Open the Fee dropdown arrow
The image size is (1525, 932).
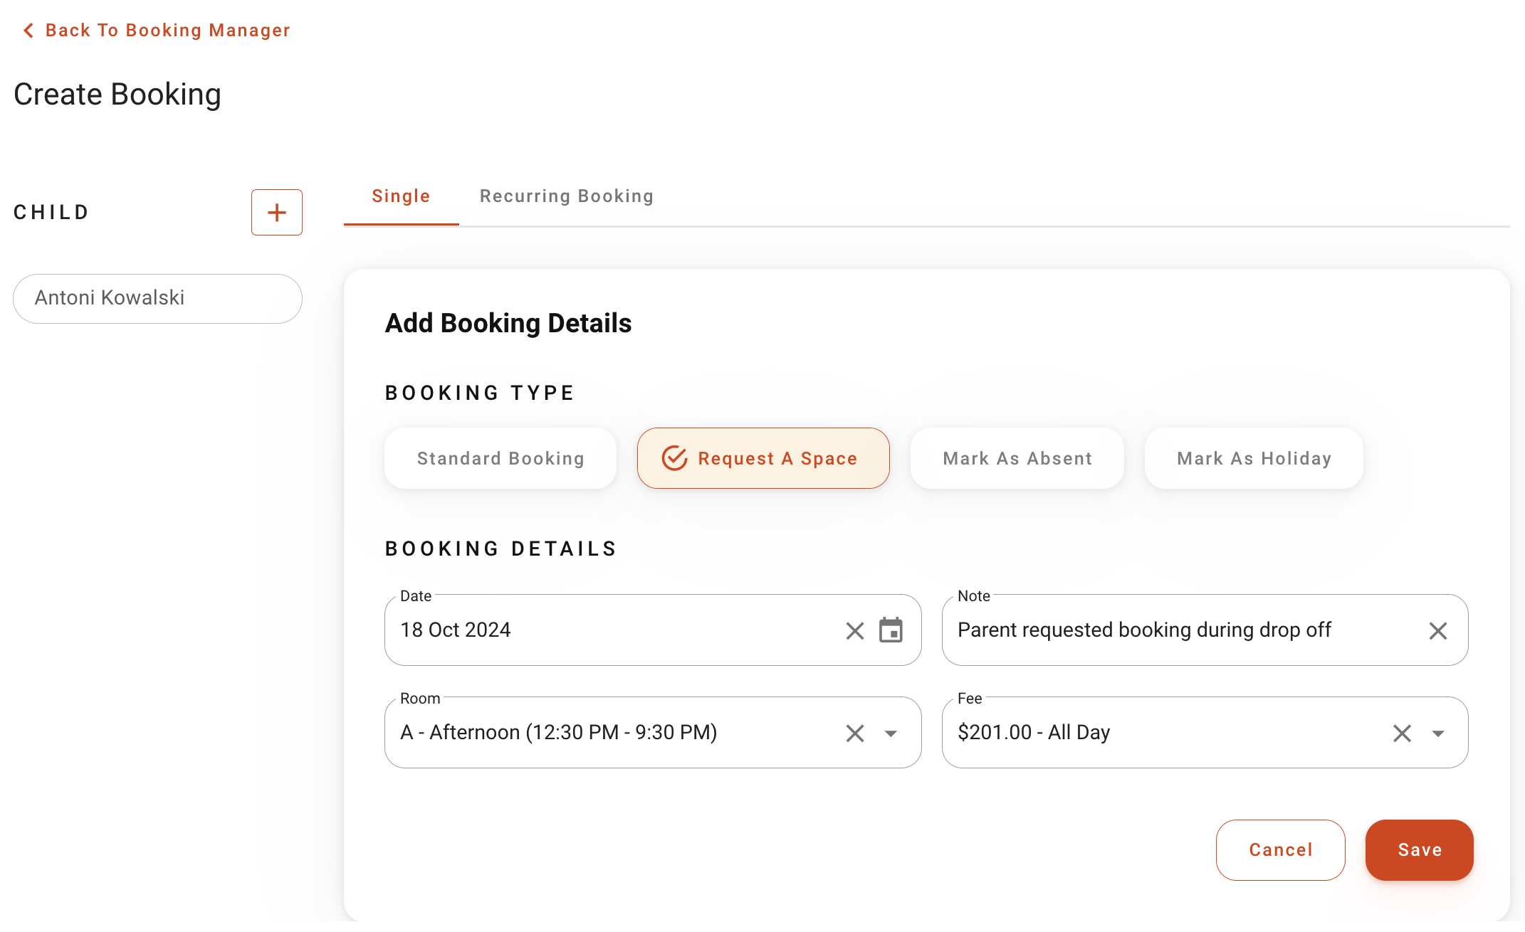point(1439,733)
